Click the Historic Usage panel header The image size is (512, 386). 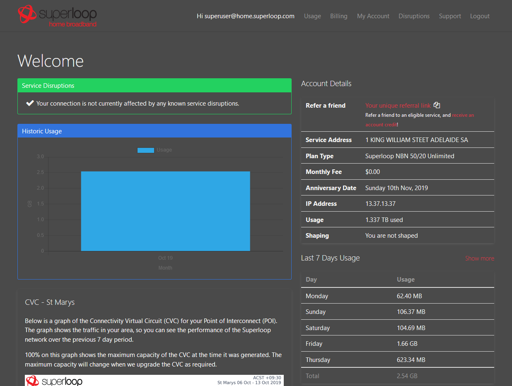(155, 131)
